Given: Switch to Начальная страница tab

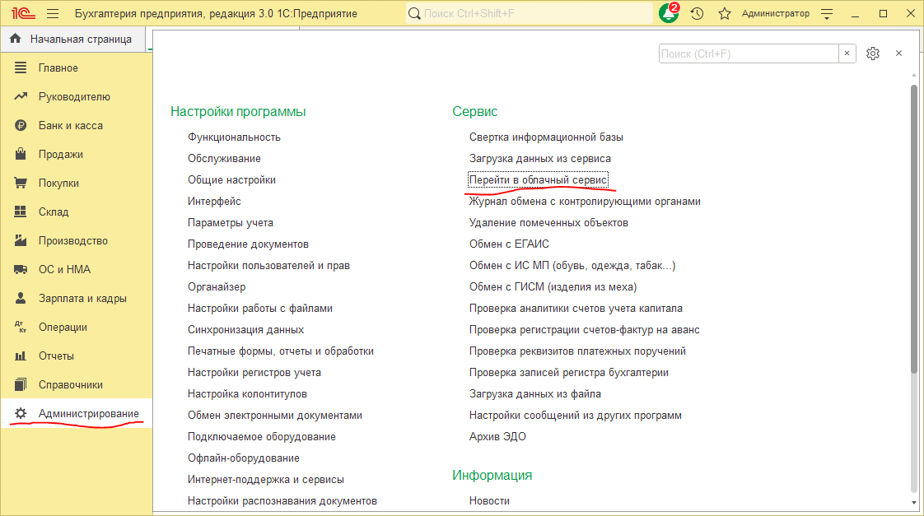Looking at the screenshot, I should pos(80,39).
